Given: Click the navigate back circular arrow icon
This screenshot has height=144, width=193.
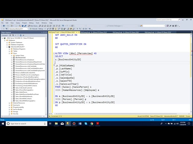Looking at the screenshot, I should pyautogui.click(x=4, y=26).
